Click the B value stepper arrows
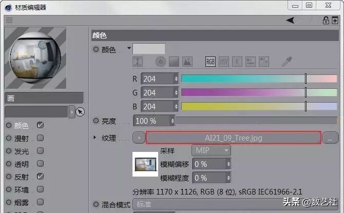The height and width of the screenshot is (213, 344). [176, 107]
